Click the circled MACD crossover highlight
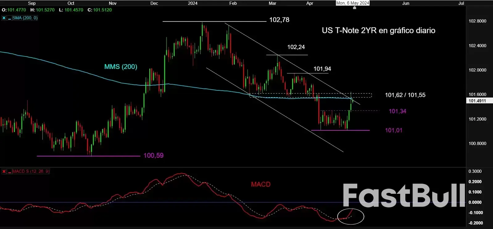Image resolution: width=493 pixels, height=229 pixels. click(351, 216)
